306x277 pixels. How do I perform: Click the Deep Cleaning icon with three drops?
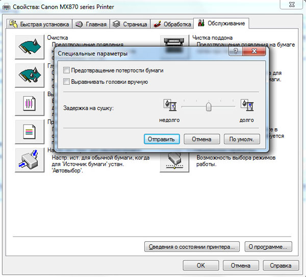pyautogui.click(x=30, y=75)
